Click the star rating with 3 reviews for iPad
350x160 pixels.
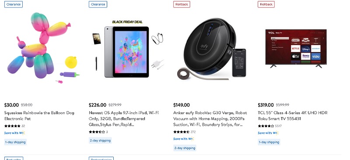97,132
